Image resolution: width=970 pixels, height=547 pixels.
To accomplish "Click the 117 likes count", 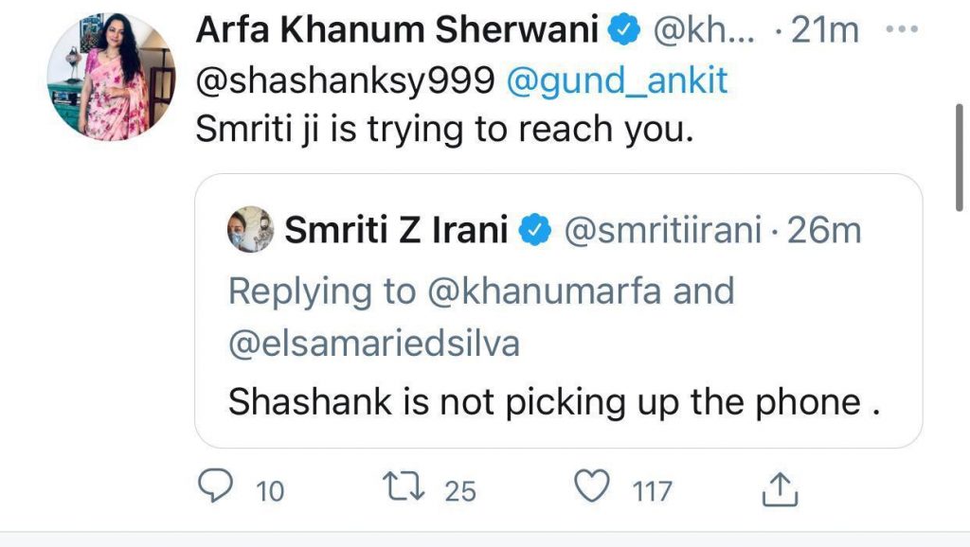I will (653, 491).
